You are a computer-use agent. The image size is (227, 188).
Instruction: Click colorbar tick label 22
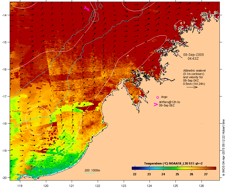(x=135, y=174)
